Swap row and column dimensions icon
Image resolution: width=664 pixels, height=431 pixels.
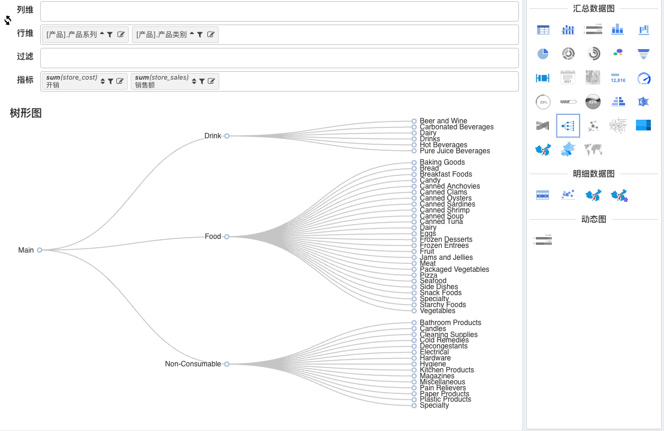8,20
